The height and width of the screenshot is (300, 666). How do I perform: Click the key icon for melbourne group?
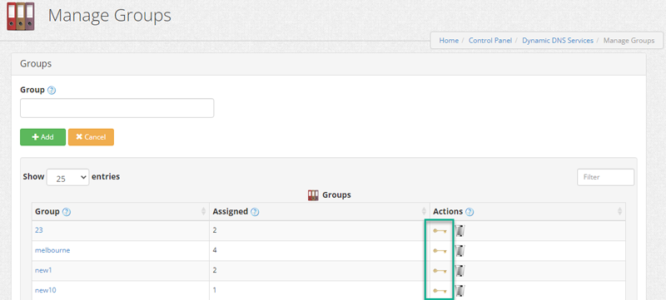click(x=440, y=251)
